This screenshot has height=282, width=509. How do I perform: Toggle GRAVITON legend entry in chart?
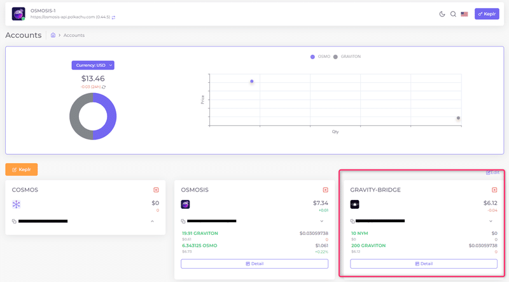(347, 57)
